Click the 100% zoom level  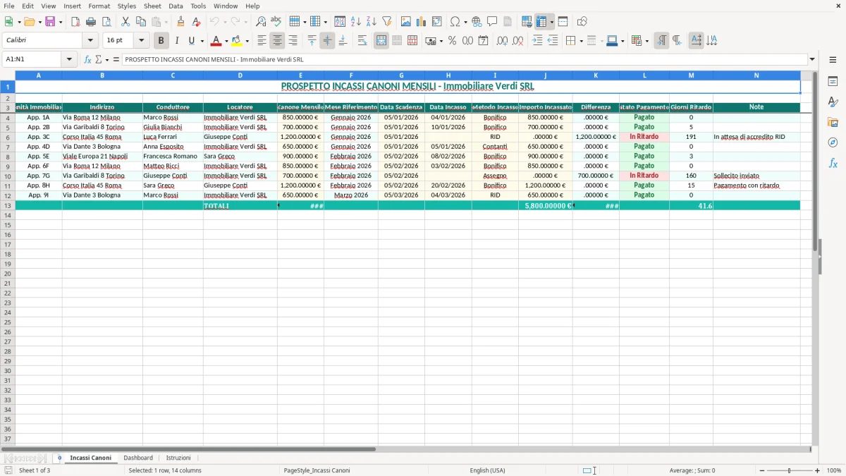pos(834,470)
